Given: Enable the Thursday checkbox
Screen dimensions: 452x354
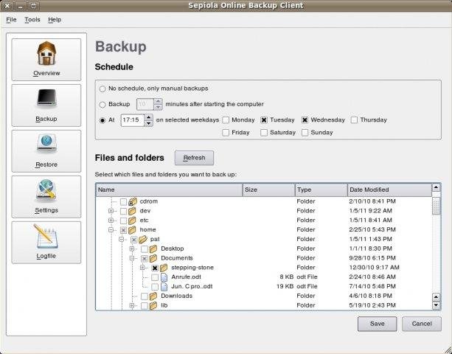Looking at the screenshot, I should [x=354, y=120].
